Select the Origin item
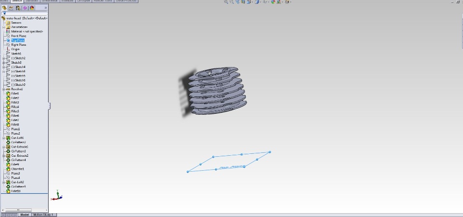The height and width of the screenshot is (217, 463). pos(13,49)
